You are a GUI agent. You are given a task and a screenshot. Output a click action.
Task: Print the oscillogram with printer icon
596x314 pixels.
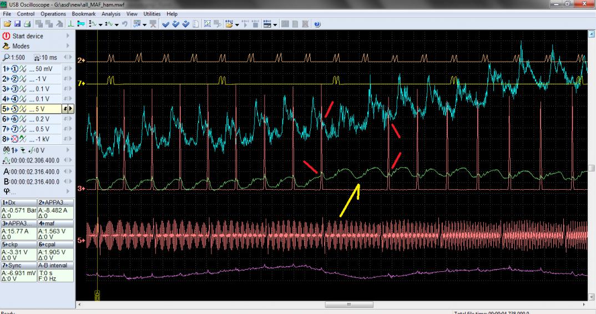(x=27, y=24)
